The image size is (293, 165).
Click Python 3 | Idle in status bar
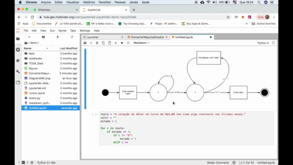click(46, 163)
